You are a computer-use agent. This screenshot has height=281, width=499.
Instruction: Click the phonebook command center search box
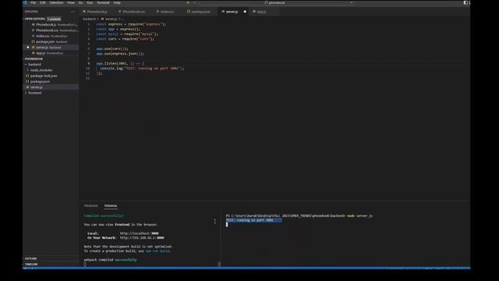click(275, 2)
